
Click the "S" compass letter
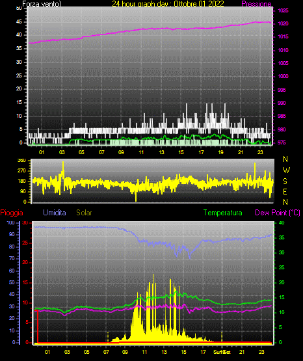(x=285, y=181)
